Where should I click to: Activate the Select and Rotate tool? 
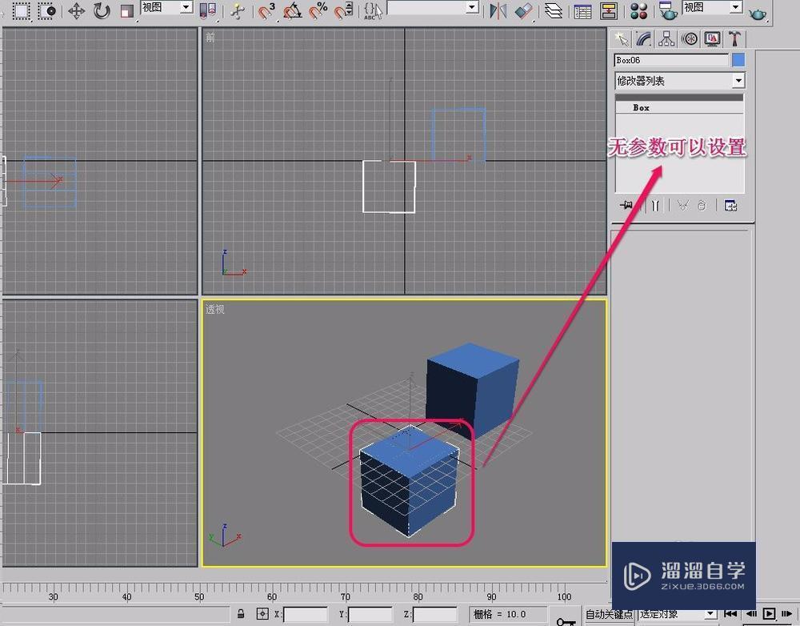click(100, 10)
